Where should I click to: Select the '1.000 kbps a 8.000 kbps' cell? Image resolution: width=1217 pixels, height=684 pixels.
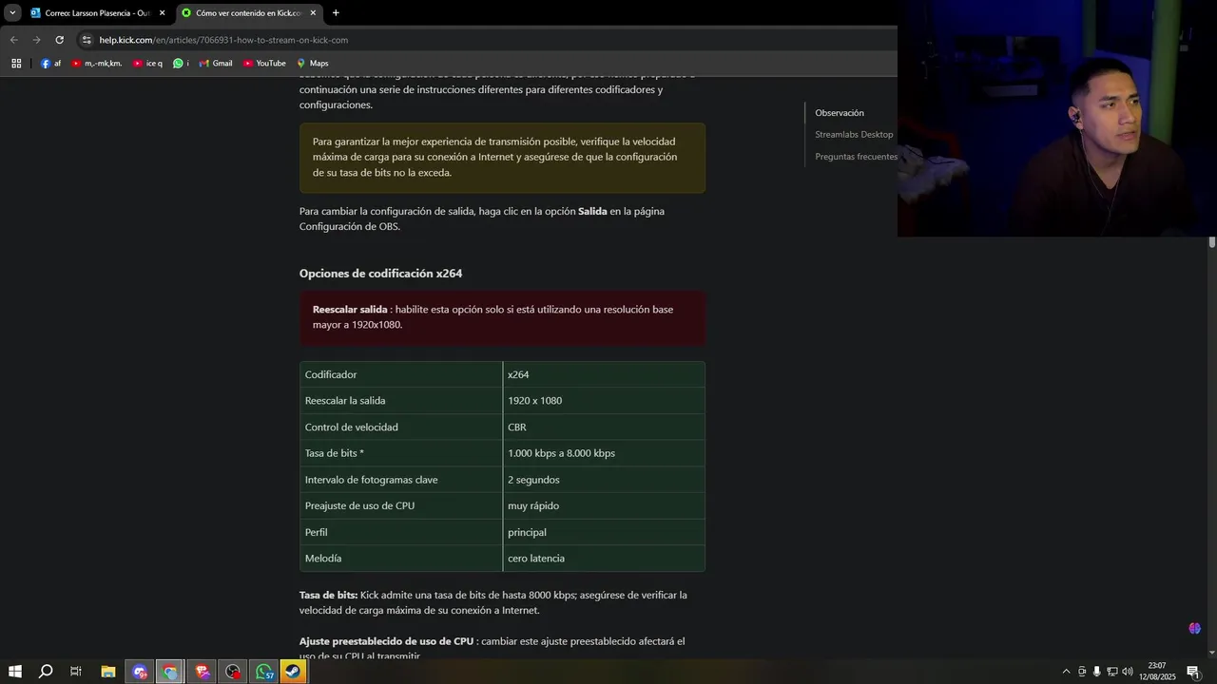point(604,453)
